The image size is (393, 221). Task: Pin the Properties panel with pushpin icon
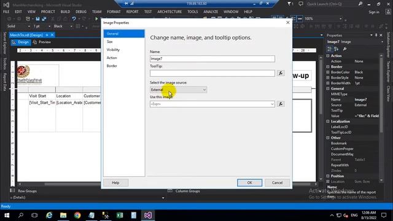click(376, 36)
